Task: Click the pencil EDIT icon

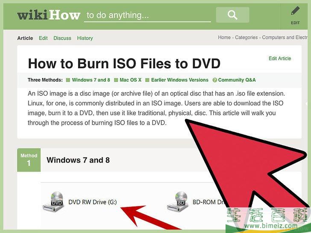Action: click(295, 11)
